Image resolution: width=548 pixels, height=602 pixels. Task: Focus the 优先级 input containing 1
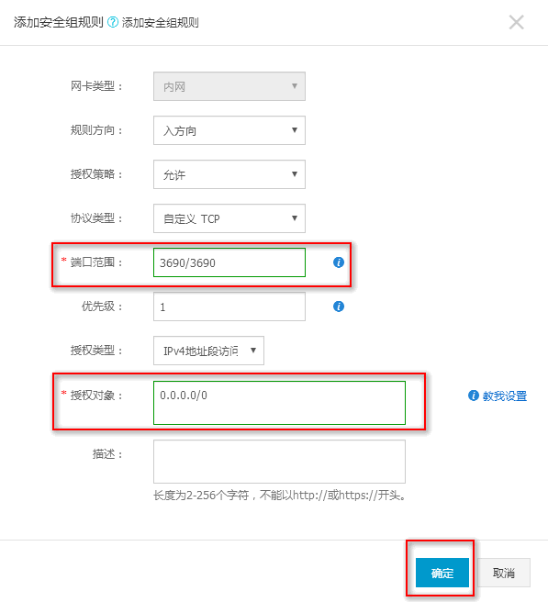click(x=229, y=307)
